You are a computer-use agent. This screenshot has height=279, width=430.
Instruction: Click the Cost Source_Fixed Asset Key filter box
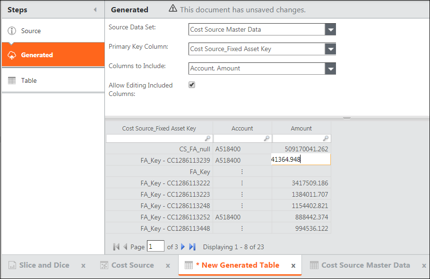[156, 139]
